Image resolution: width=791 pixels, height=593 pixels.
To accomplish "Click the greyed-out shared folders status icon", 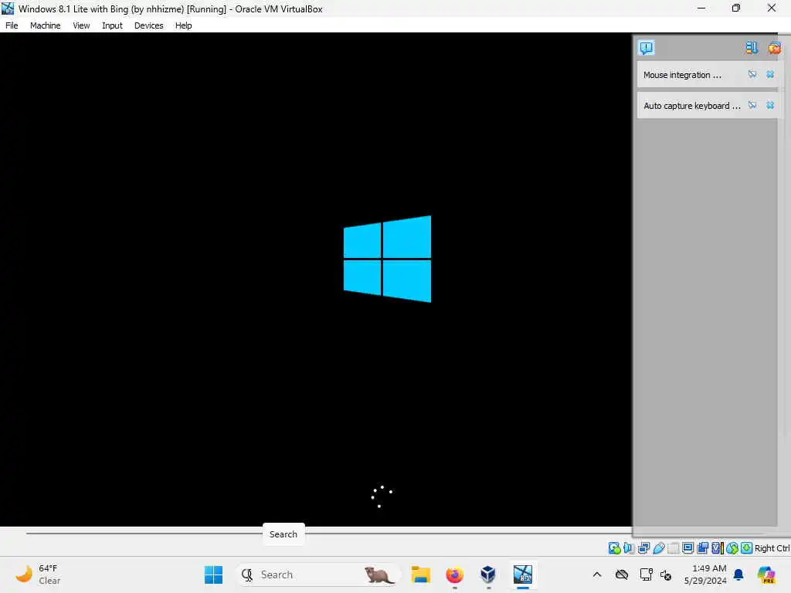I will 673,548.
